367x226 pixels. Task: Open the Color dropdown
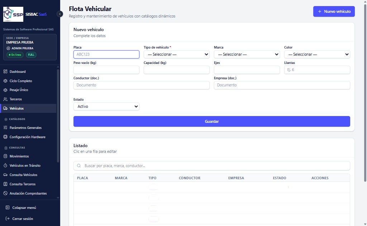[x=317, y=54]
